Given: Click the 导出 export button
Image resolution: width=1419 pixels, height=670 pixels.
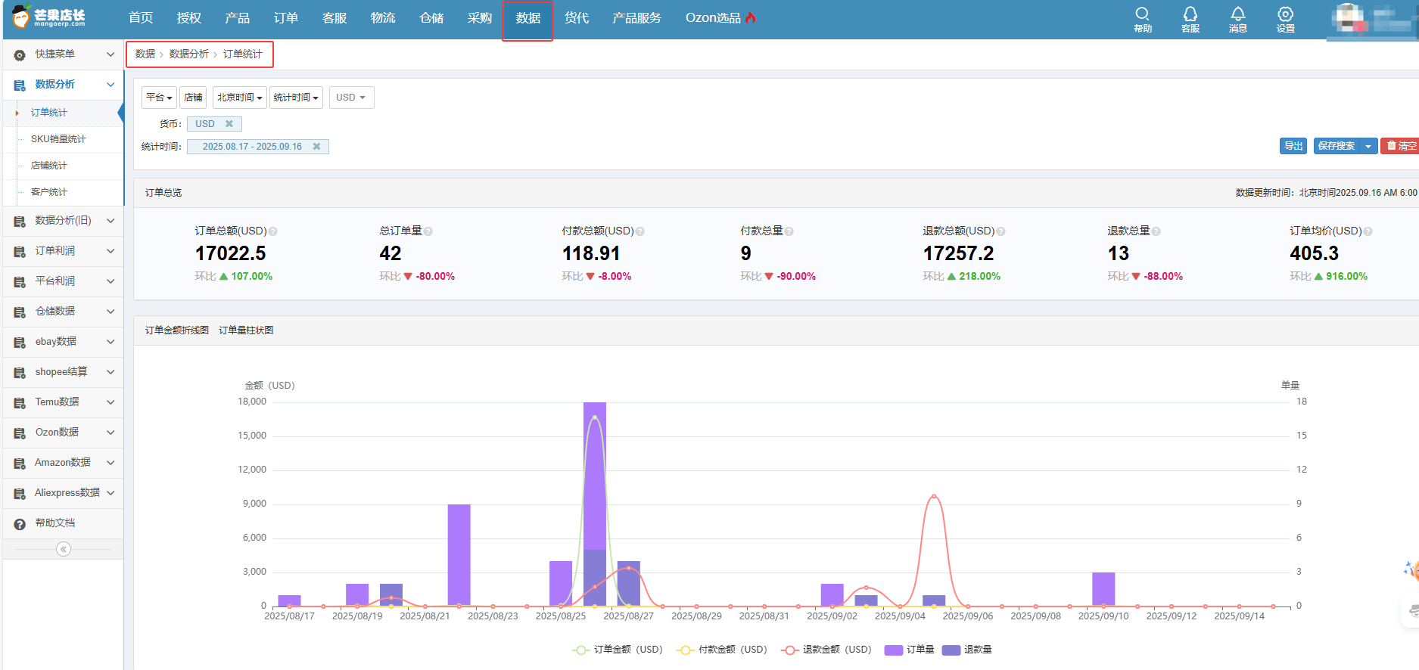Looking at the screenshot, I should pyautogui.click(x=1293, y=146).
